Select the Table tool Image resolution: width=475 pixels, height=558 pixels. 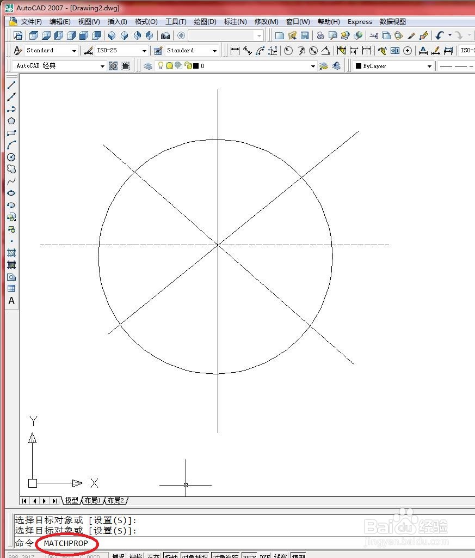pos(11,289)
